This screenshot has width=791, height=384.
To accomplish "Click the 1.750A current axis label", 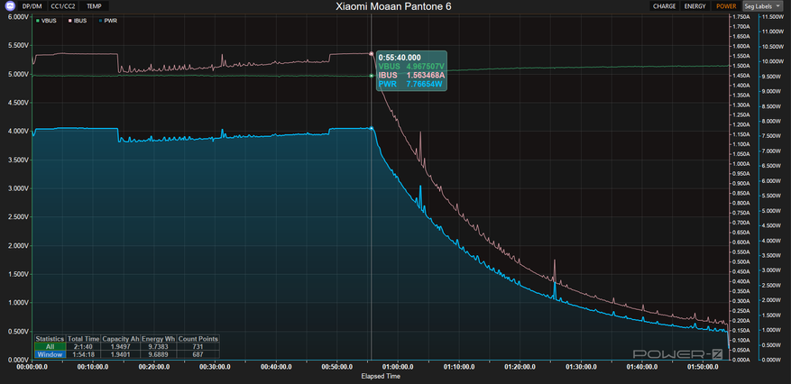I will coord(742,16).
